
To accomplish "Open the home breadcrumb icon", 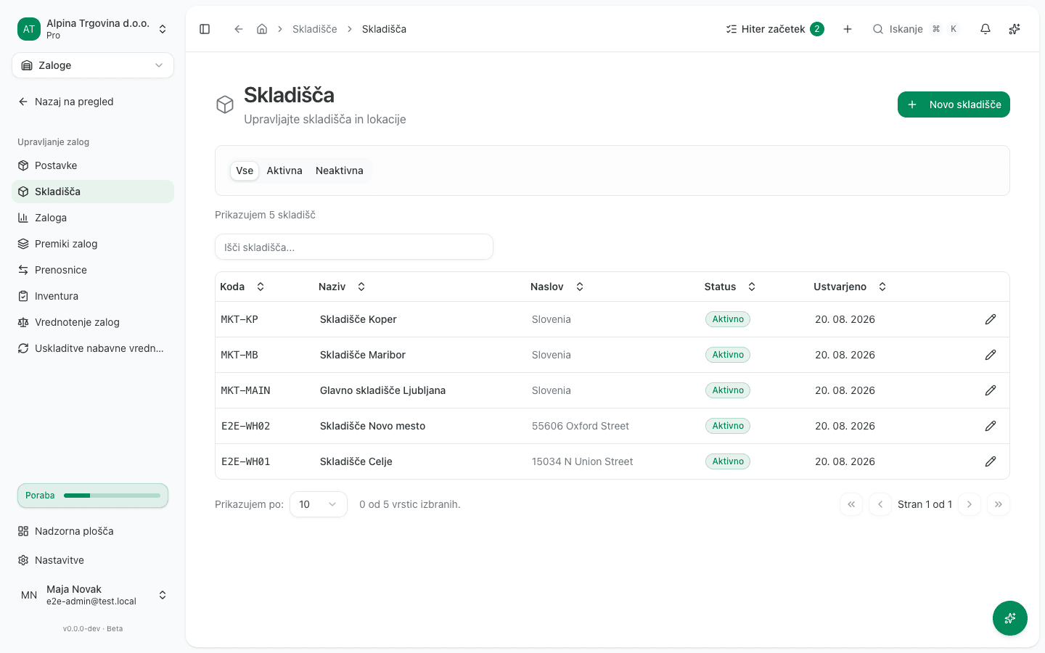I will [262, 29].
